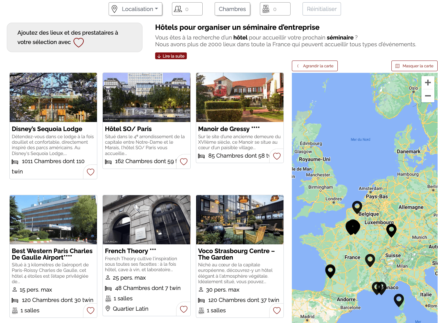This screenshot has height=323, width=447.
Task: Click the meeting room icon in filter
Action: (x=266, y=9)
